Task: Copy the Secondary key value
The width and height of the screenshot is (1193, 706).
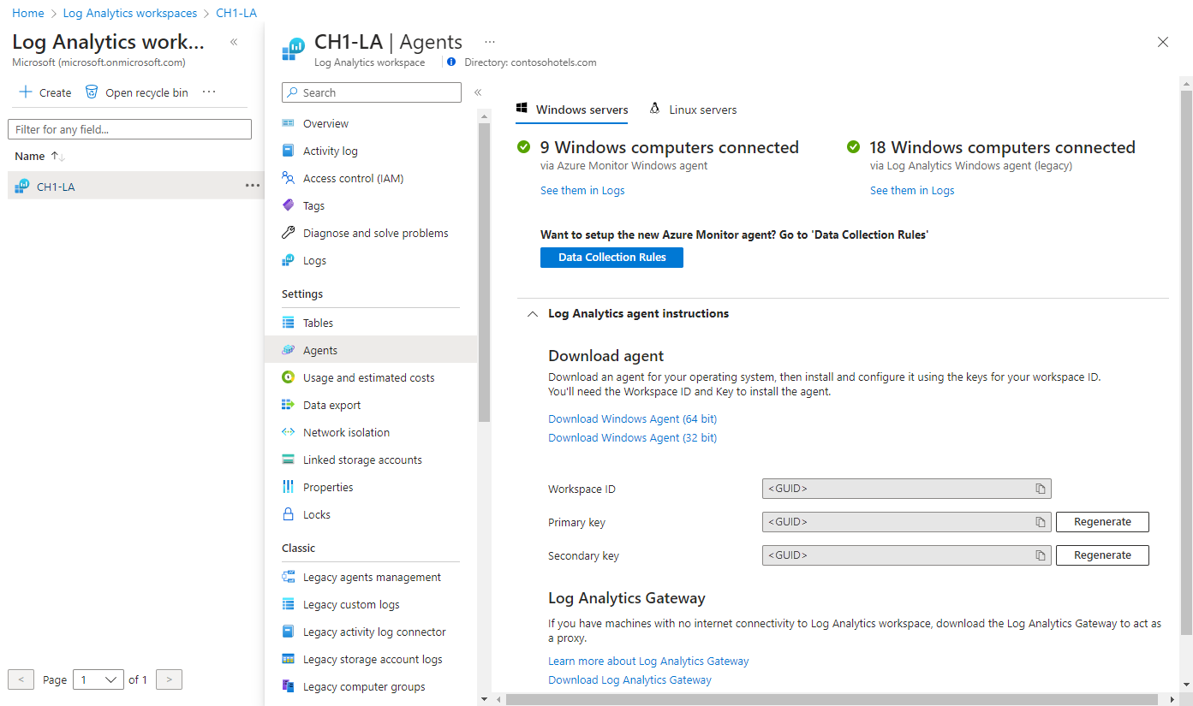Action: pos(1041,555)
